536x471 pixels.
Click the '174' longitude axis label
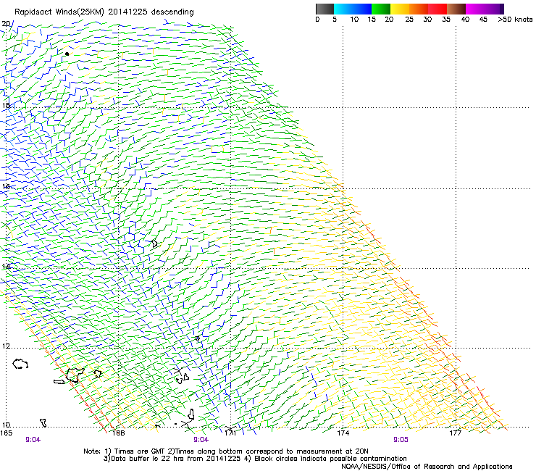coord(343,433)
